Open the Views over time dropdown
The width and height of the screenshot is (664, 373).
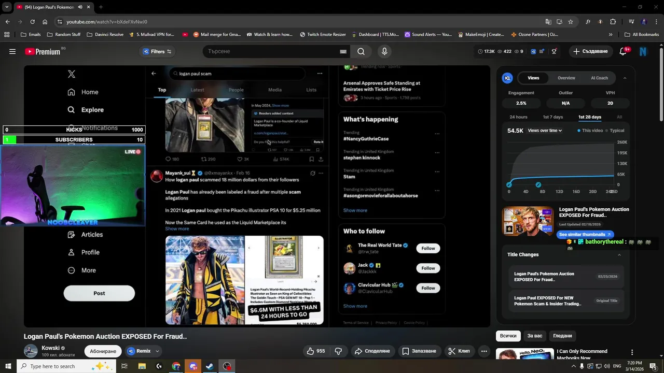click(x=545, y=131)
